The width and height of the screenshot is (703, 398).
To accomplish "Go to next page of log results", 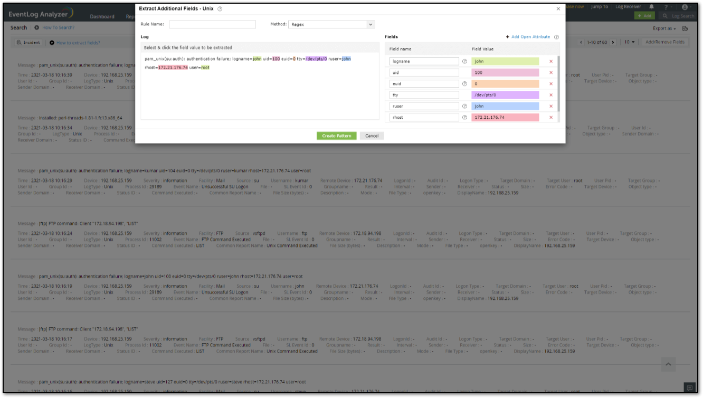I will pyautogui.click(x=613, y=42).
